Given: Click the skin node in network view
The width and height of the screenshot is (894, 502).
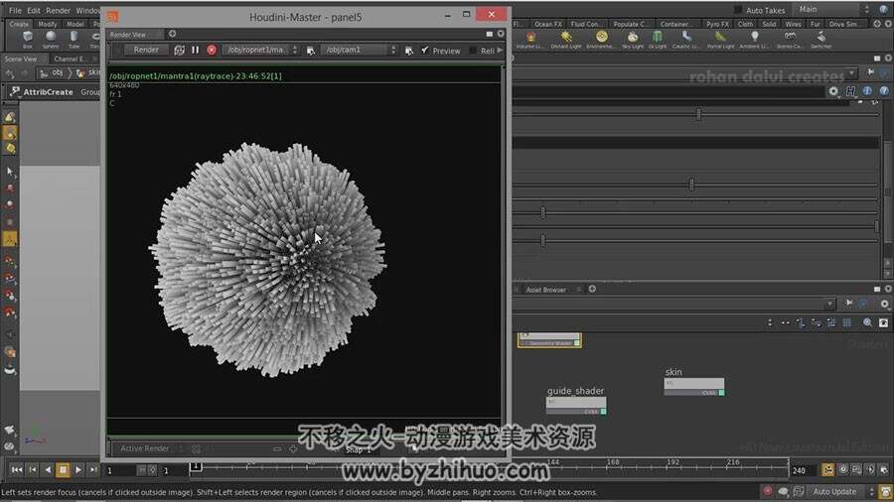Looking at the screenshot, I should coord(694,387).
